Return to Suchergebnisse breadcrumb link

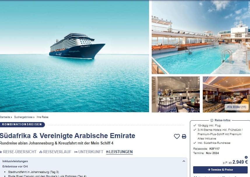[x=23, y=117]
